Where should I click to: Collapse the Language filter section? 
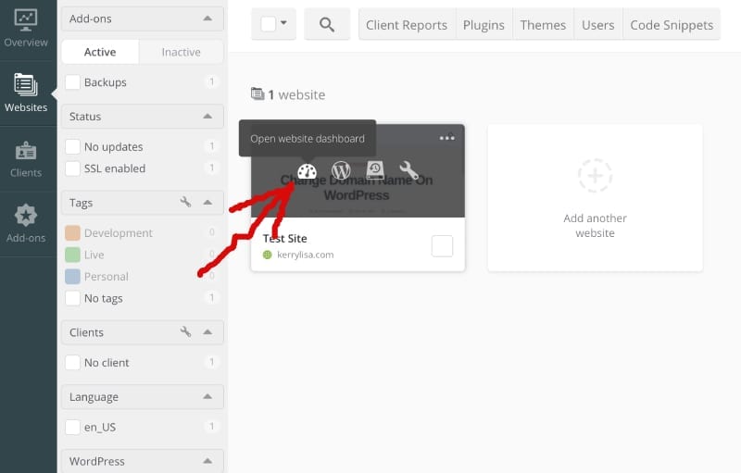pos(207,397)
